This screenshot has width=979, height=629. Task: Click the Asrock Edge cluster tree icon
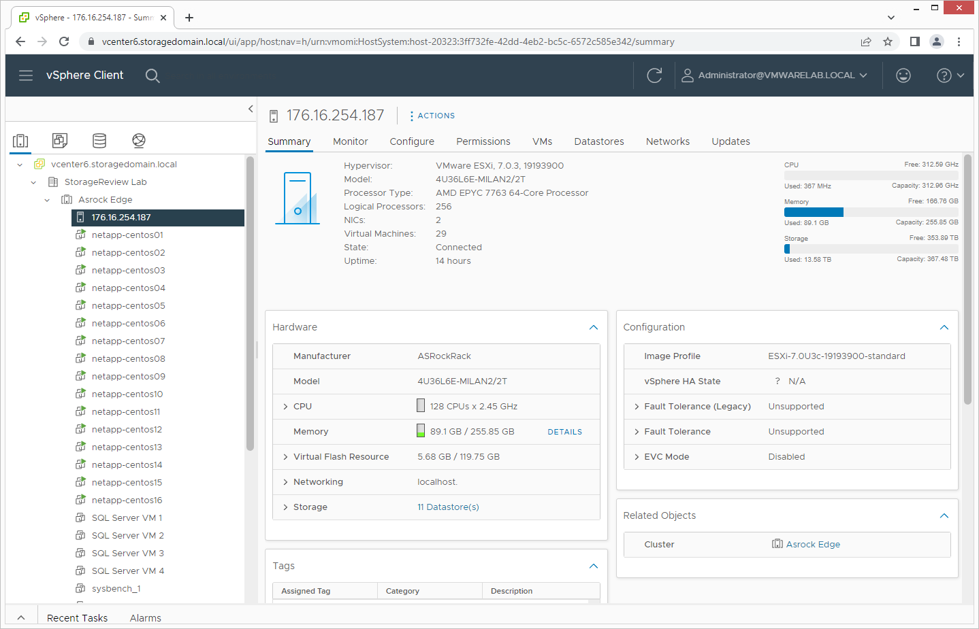point(67,200)
